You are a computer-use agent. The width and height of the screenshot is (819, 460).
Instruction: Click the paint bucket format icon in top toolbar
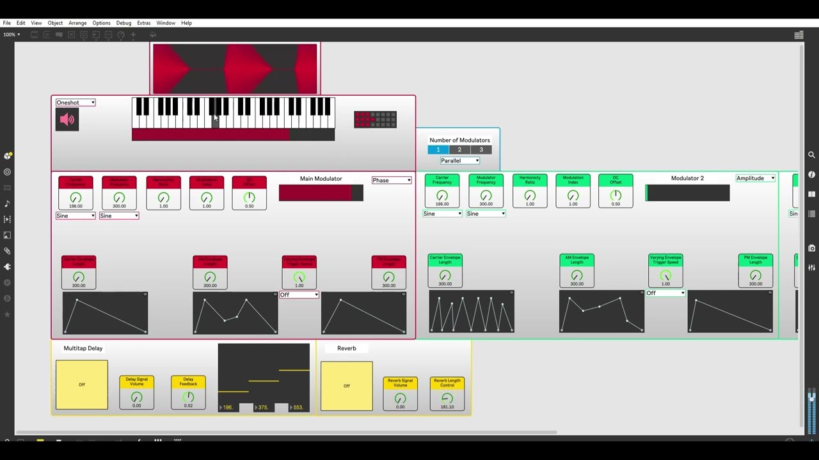point(152,34)
